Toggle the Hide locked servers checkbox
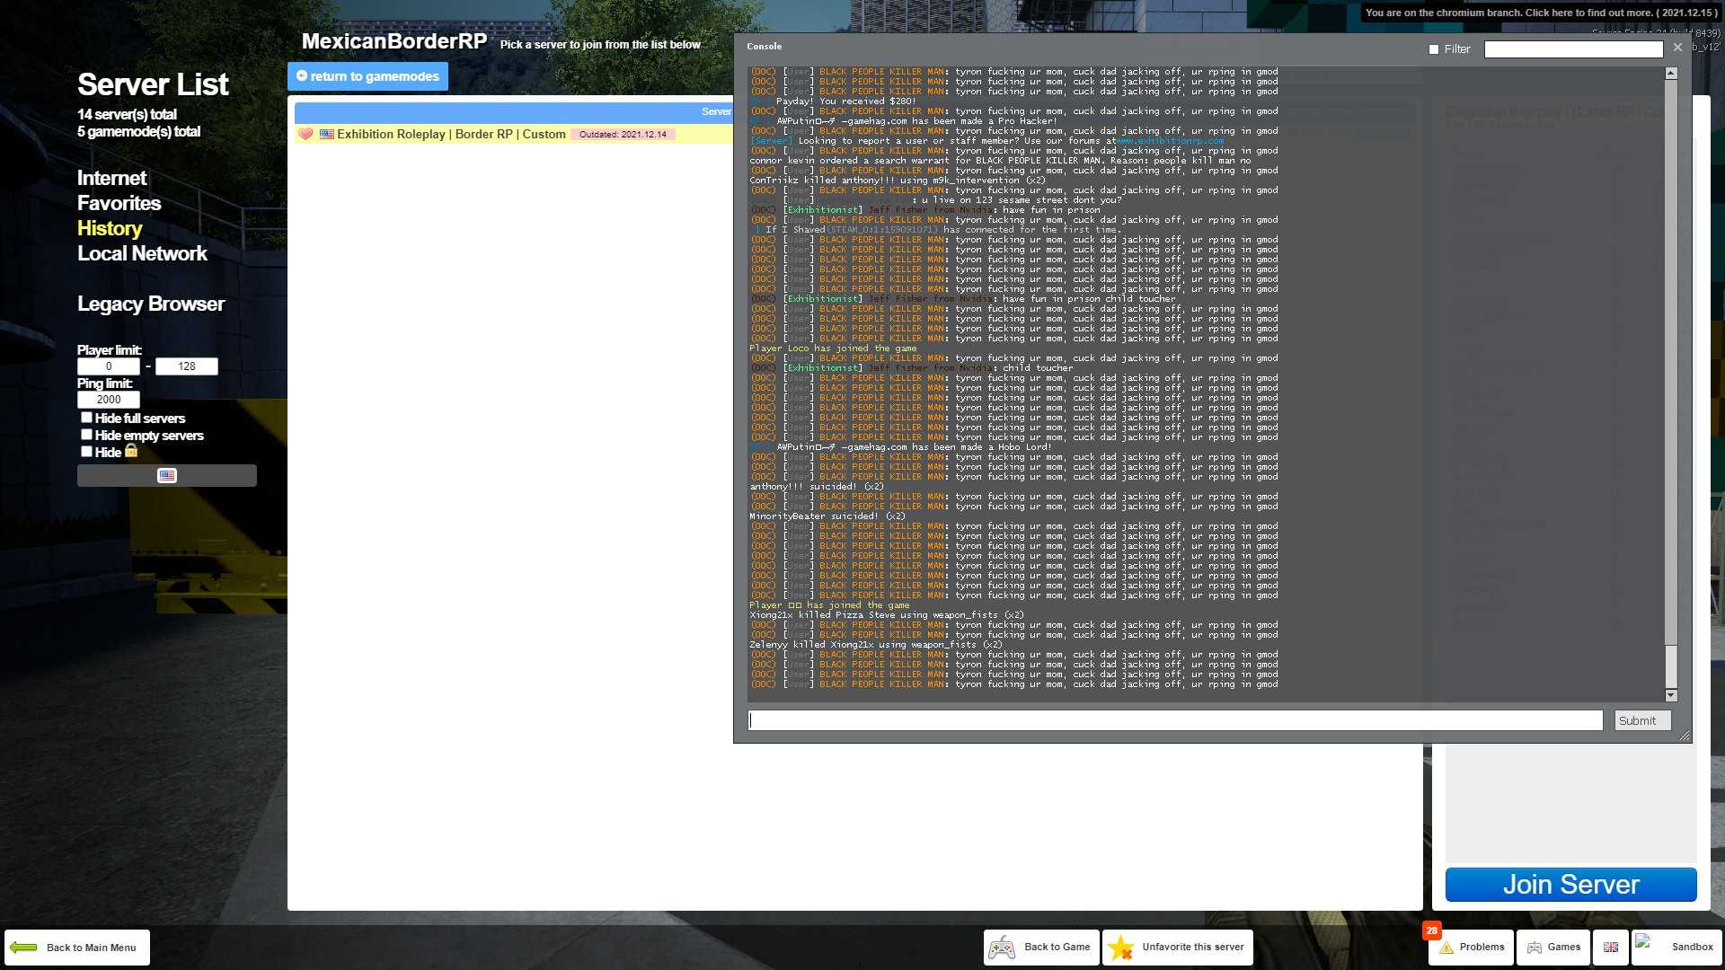 (x=86, y=452)
